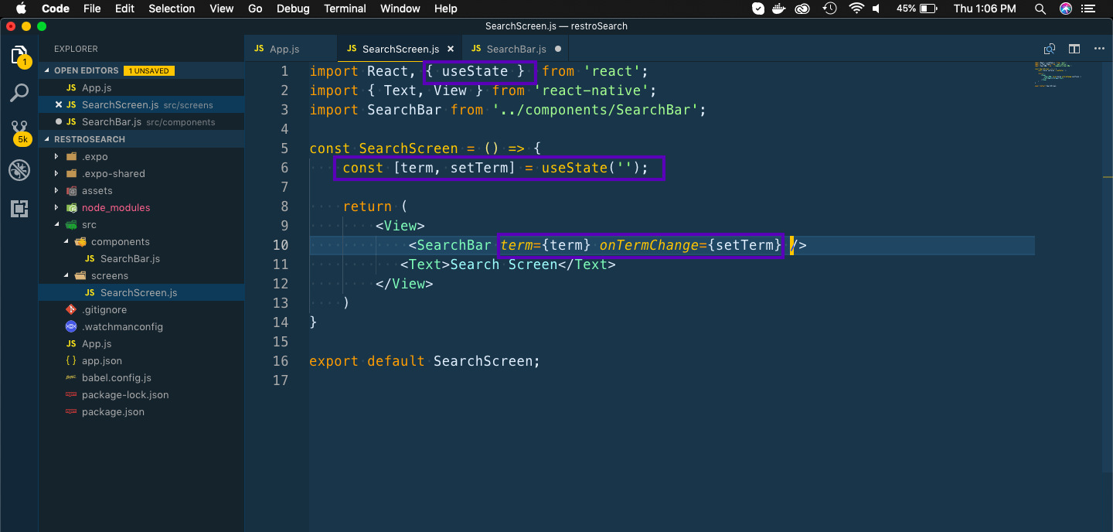Open Docker whale menu bar icon

(x=780, y=9)
